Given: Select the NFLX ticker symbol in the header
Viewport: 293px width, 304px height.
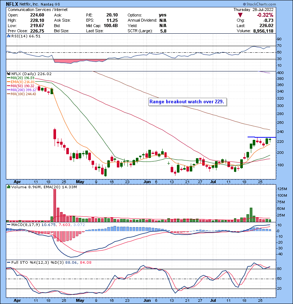Looking at the screenshot, I should (x=12, y=4).
